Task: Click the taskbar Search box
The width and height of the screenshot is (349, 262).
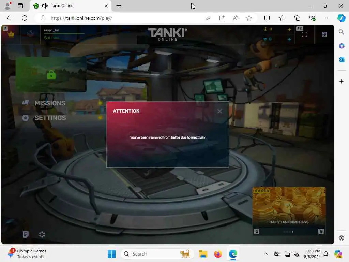Action: (x=157, y=254)
